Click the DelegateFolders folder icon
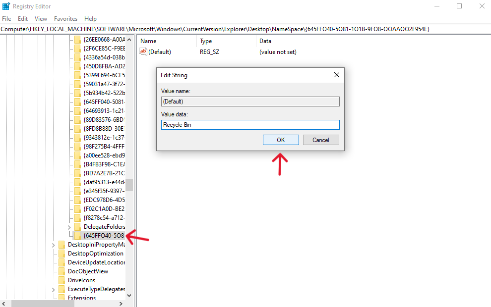 [x=78, y=226]
